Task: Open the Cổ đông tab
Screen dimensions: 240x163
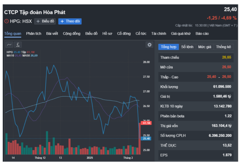Action: [x=124, y=34]
